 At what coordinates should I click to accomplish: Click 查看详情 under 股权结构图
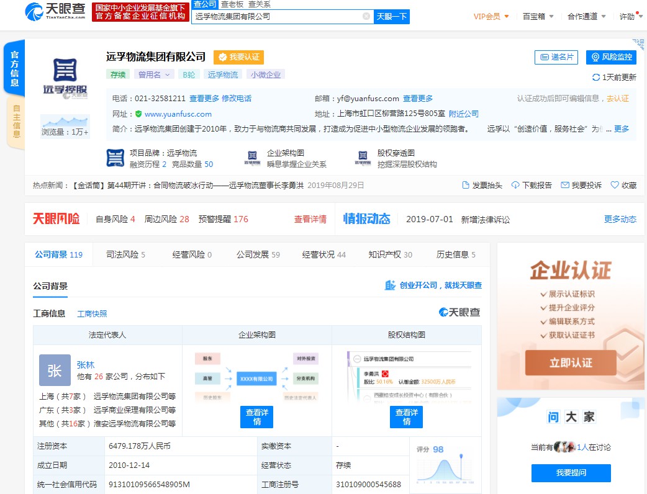(x=407, y=417)
